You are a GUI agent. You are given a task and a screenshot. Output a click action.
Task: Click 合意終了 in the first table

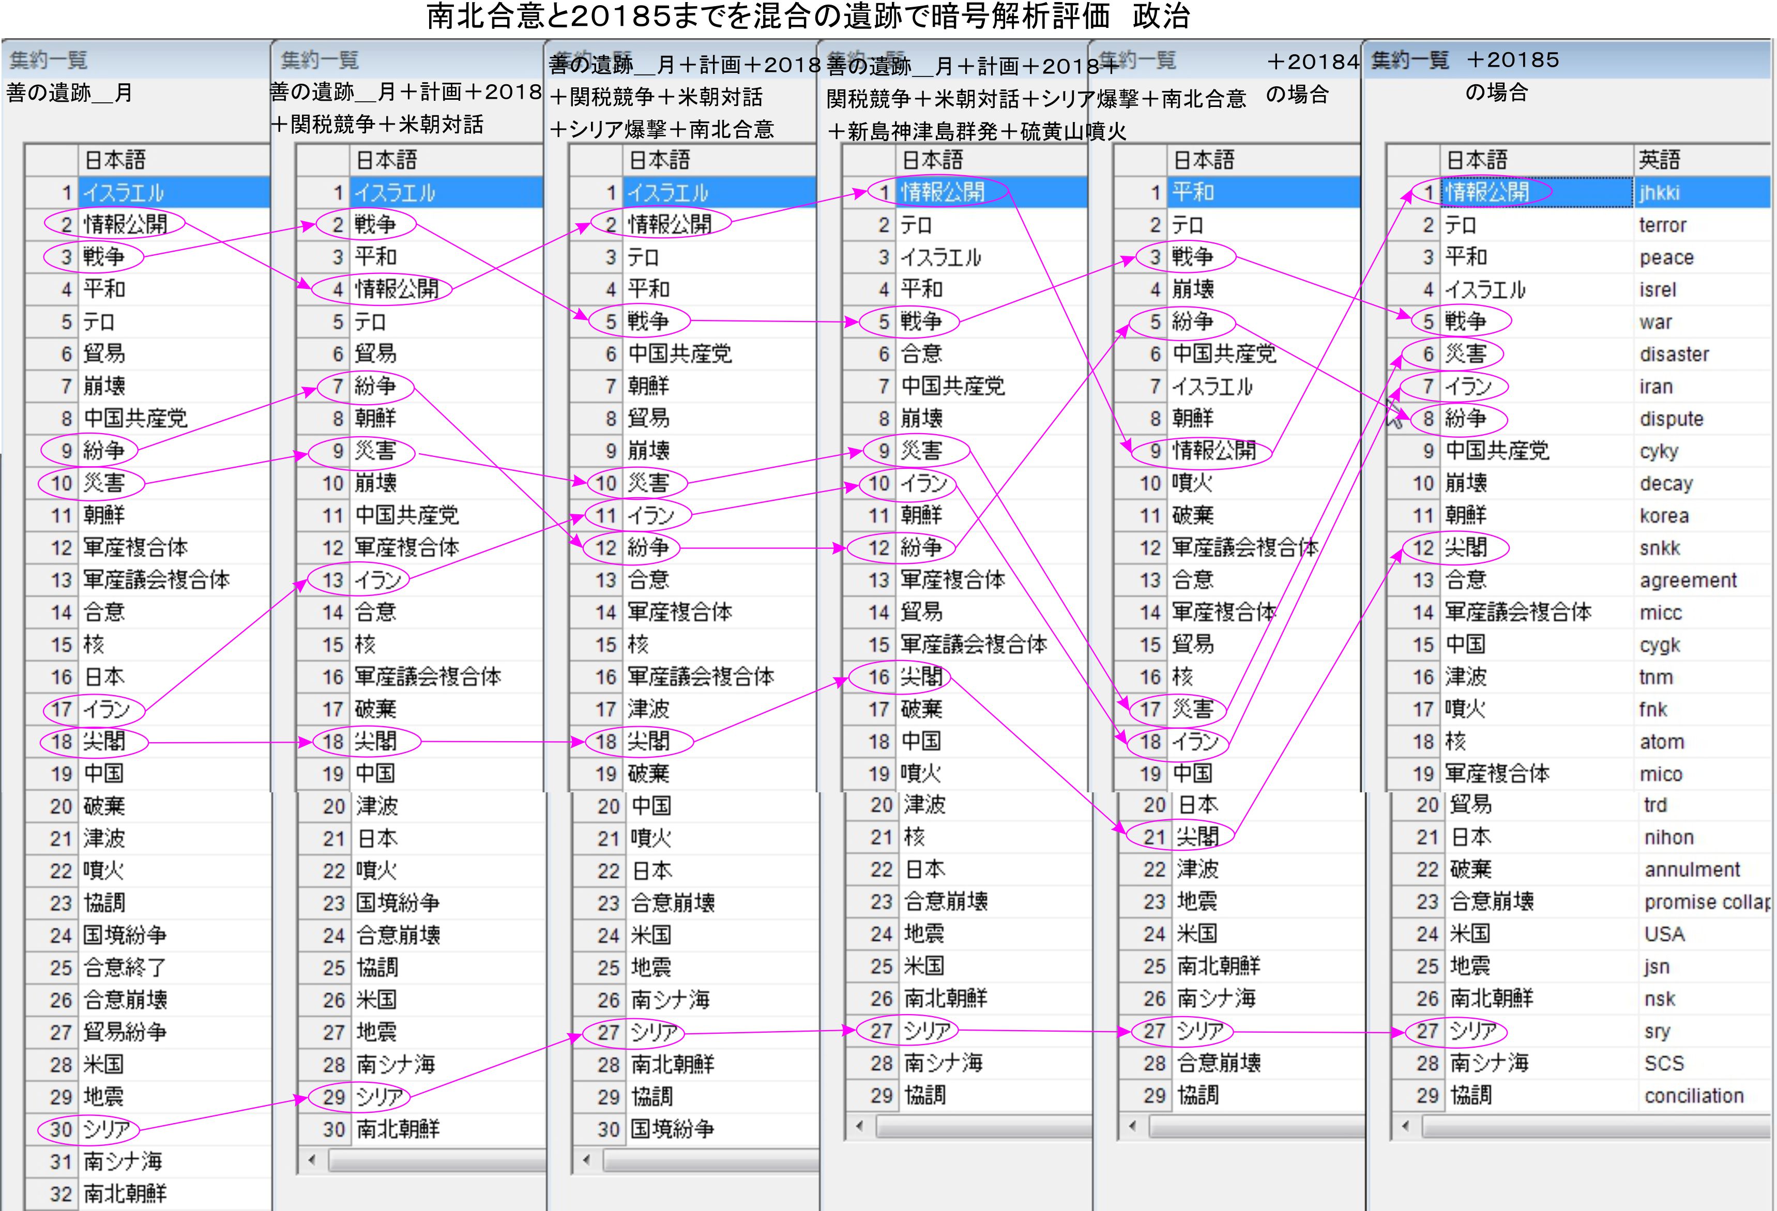point(124,967)
